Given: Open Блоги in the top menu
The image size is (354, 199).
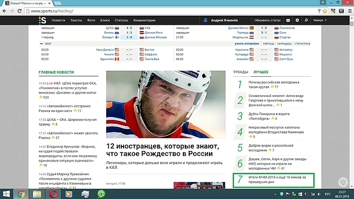Looking at the screenshot, I should click(x=105, y=20).
